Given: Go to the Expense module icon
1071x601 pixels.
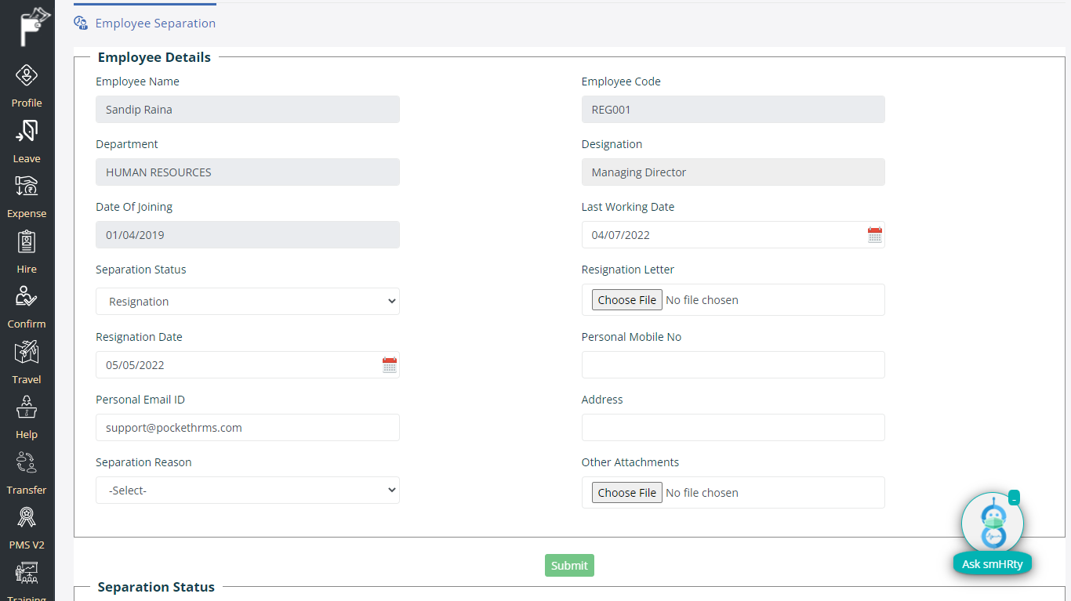Looking at the screenshot, I should coord(27,187).
